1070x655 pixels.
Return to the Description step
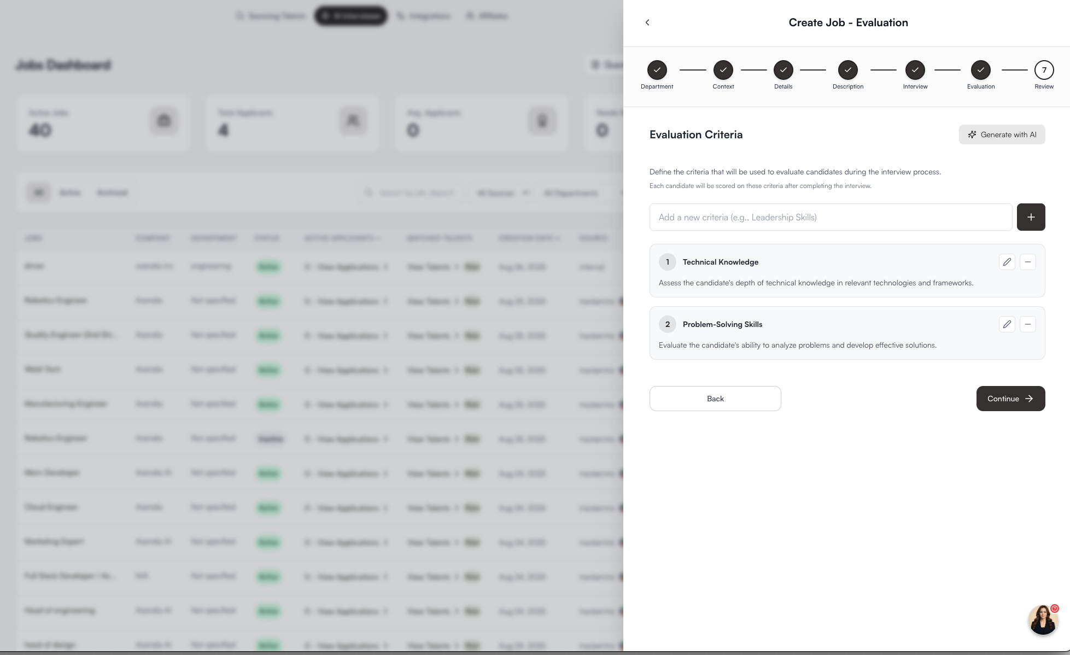point(847,70)
